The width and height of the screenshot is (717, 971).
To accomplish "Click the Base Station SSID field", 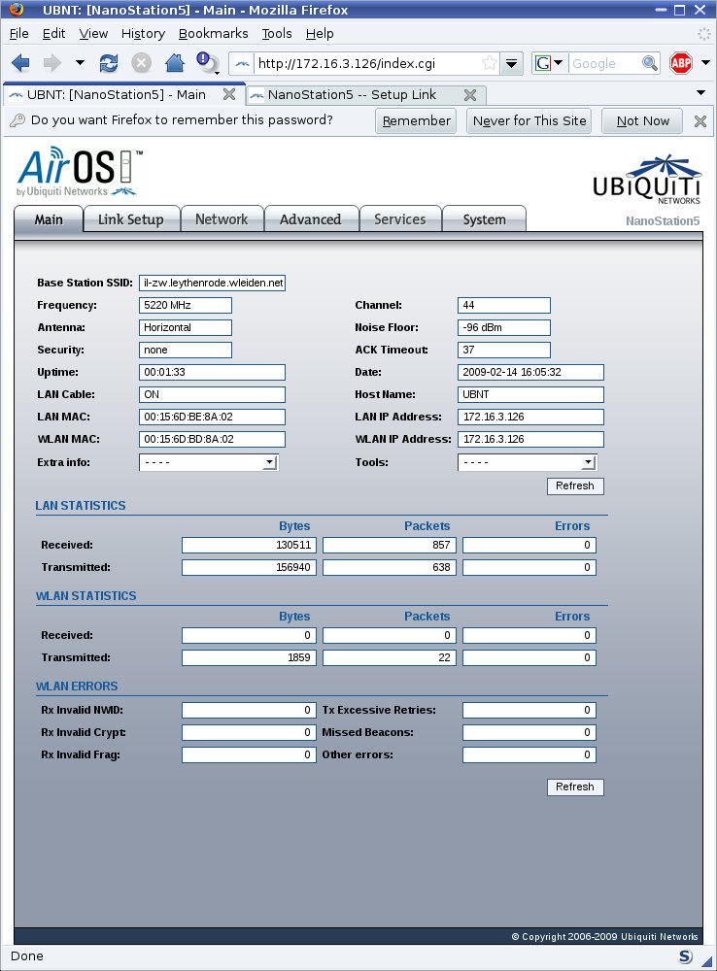I will pos(213,283).
